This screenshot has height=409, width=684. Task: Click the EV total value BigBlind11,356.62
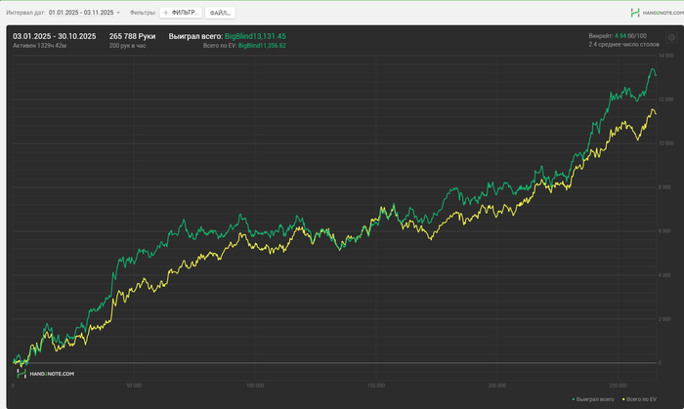[262, 45]
